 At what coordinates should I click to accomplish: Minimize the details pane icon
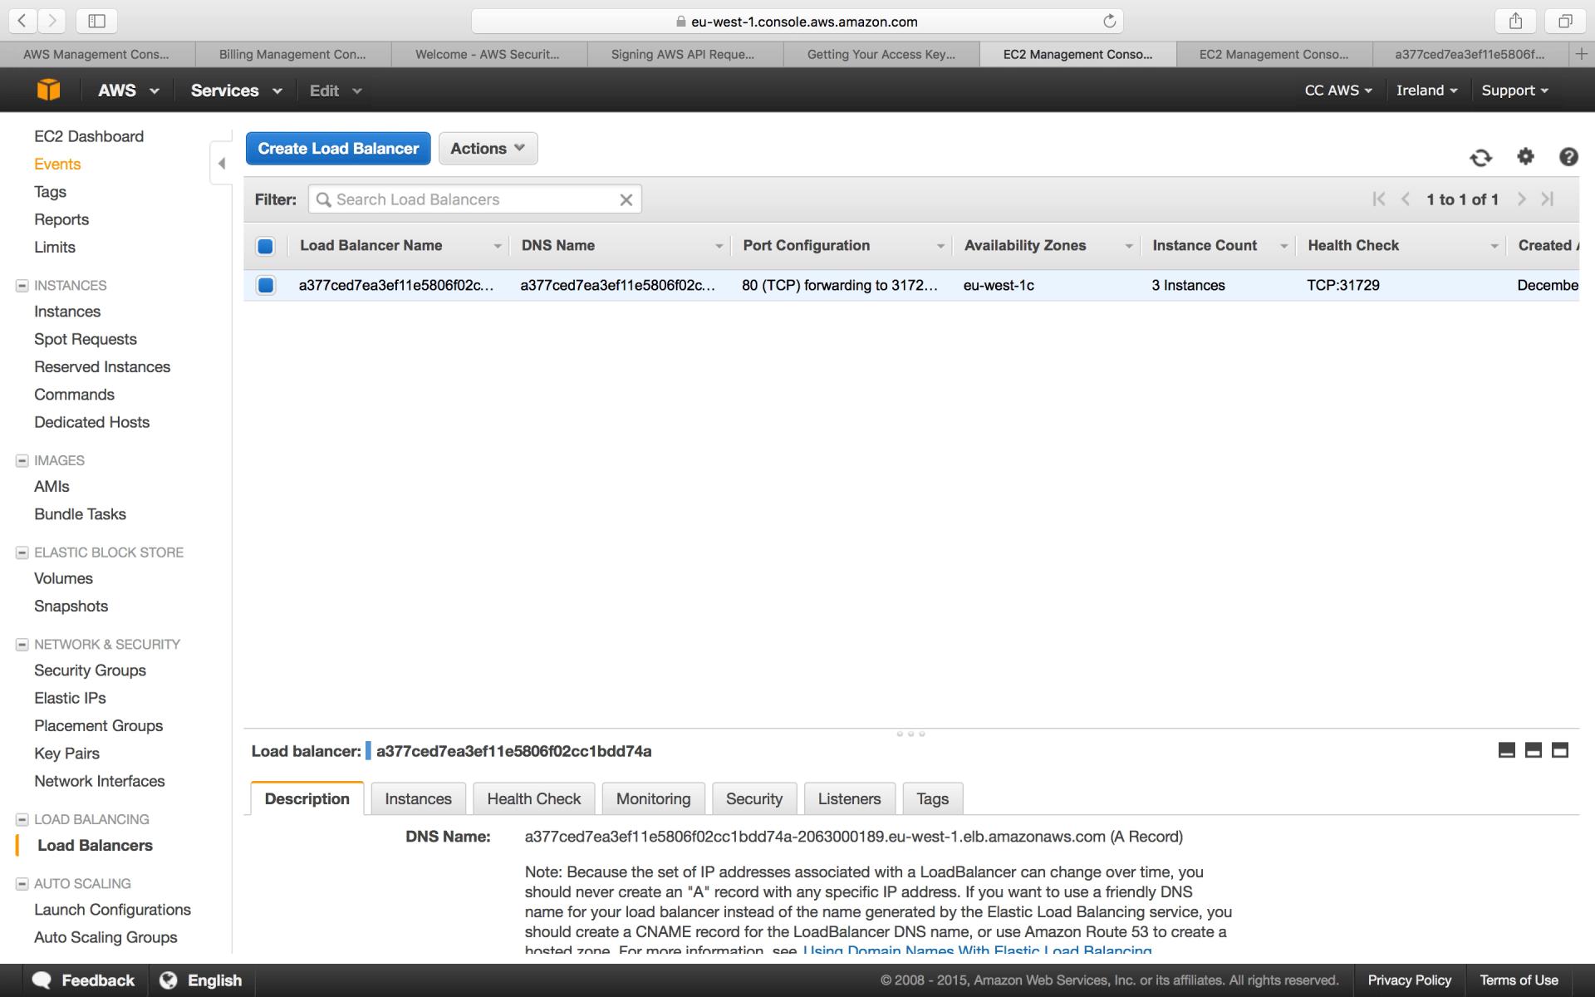click(x=1506, y=750)
